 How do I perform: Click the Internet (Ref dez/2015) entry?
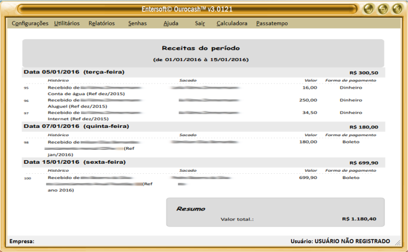point(77,118)
